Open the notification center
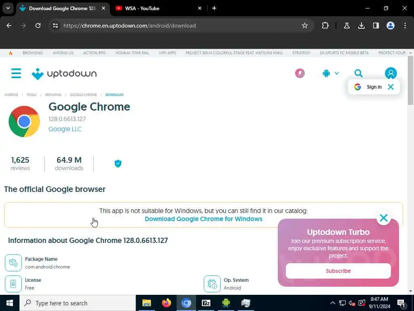This screenshot has height=311, width=414. tap(401, 303)
